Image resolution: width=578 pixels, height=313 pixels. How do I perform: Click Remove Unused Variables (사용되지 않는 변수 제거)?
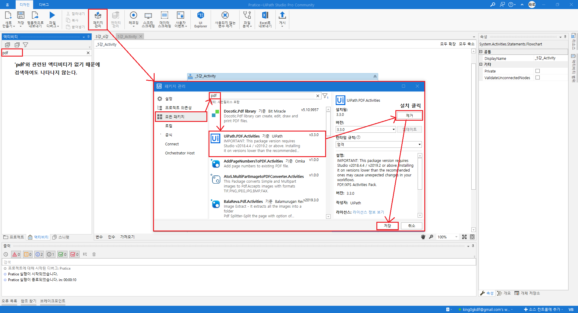pyautogui.click(x=225, y=19)
